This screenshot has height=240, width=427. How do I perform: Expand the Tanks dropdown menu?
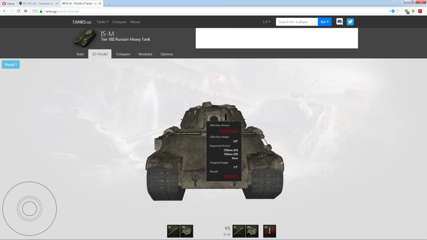pos(102,22)
